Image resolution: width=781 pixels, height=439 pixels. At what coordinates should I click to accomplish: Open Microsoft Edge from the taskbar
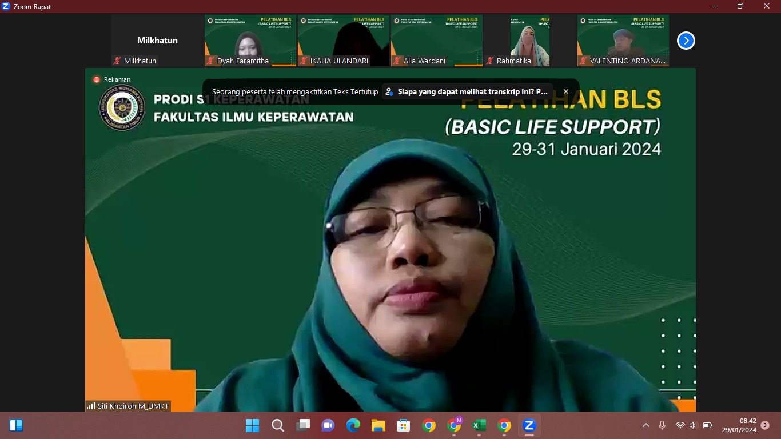click(x=353, y=425)
